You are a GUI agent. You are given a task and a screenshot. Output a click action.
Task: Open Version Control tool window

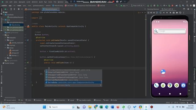(x=10, y=100)
